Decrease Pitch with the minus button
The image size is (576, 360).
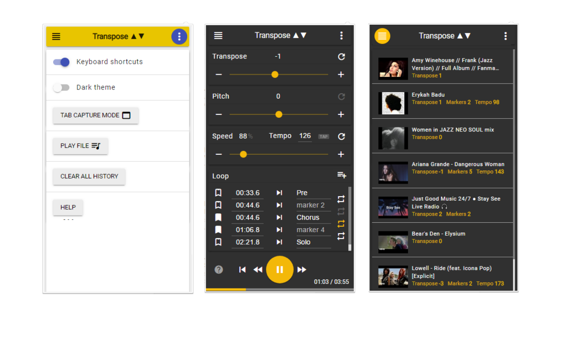click(x=219, y=114)
